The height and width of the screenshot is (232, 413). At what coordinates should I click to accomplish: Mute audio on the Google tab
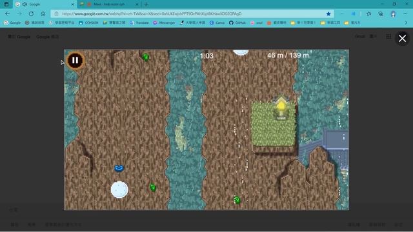25,5
